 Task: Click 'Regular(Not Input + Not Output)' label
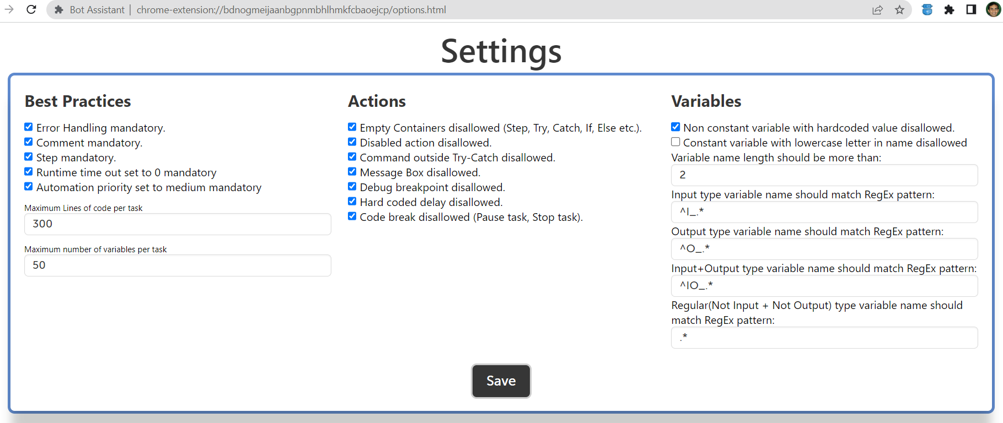coord(817,313)
